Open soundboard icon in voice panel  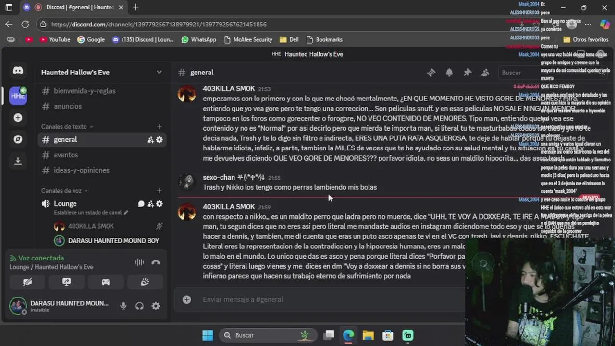click(x=145, y=282)
